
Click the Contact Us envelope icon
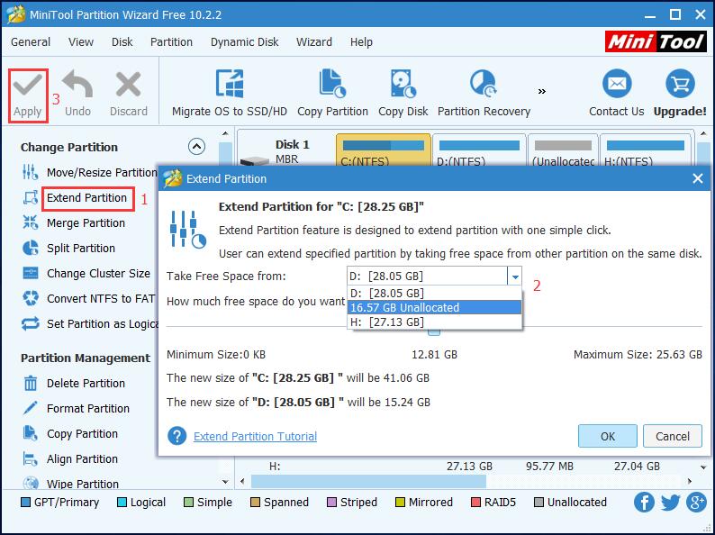click(617, 84)
